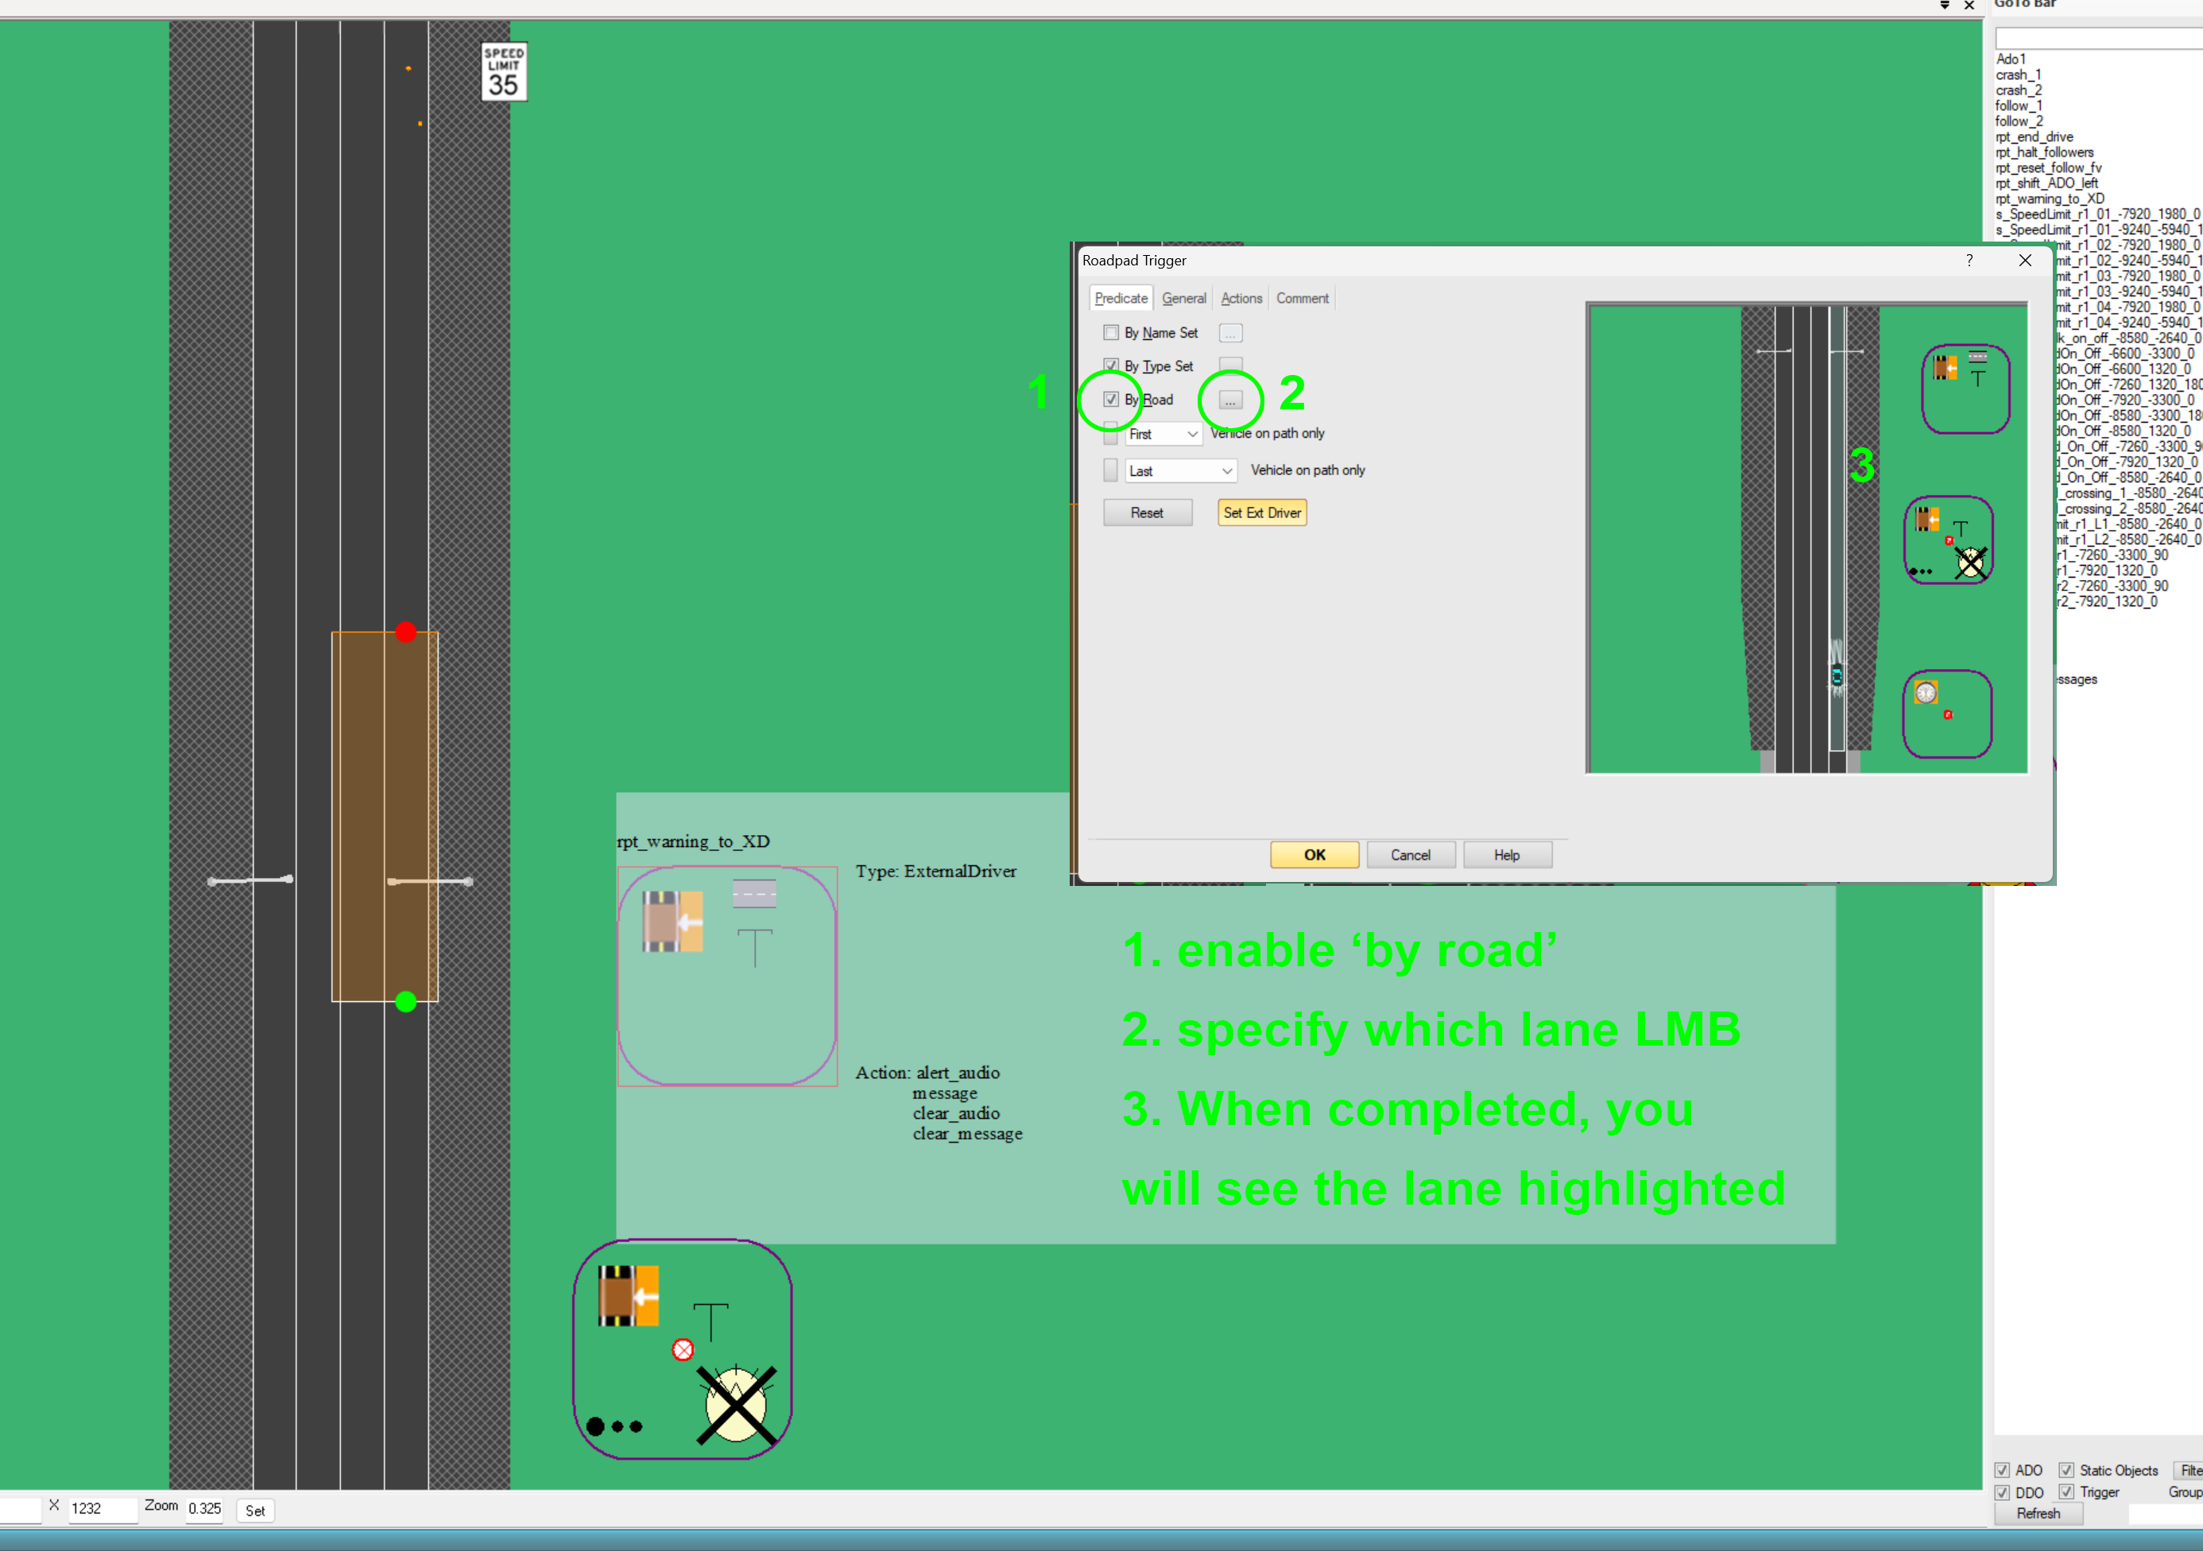Image resolution: width=2203 pixels, height=1551 pixels.
Task: Open the By Road browse ellipsis button
Action: [x=1230, y=399]
